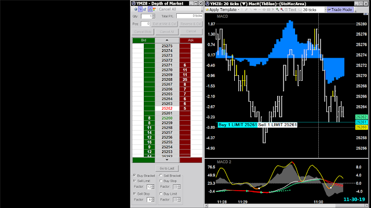Open the Apply Template dropdown
Image resolution: width=371 pixels, height=208 pixels.
tap(238, 10)
